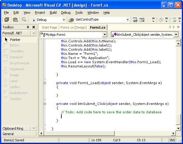Open the Help menu
Screen dimensions: 183x144
[x=107, y=13]
